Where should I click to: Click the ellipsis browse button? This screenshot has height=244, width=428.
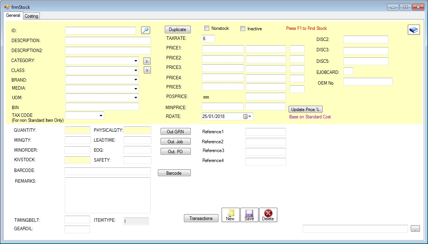pos(415,229)
